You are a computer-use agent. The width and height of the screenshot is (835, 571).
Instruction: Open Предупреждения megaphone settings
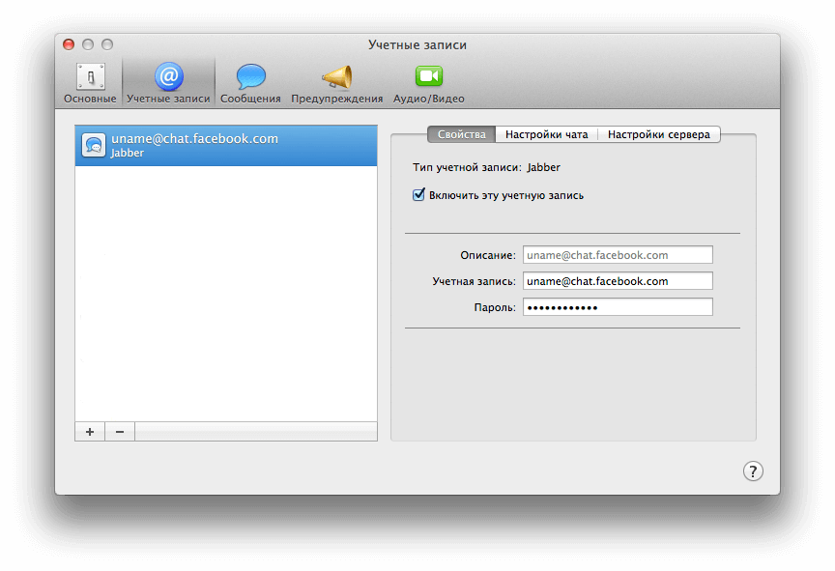[336, 83]
